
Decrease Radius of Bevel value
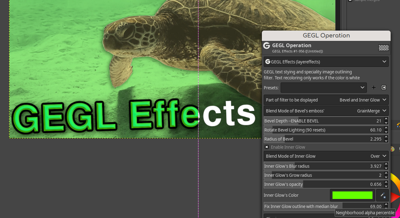point(386,141)
